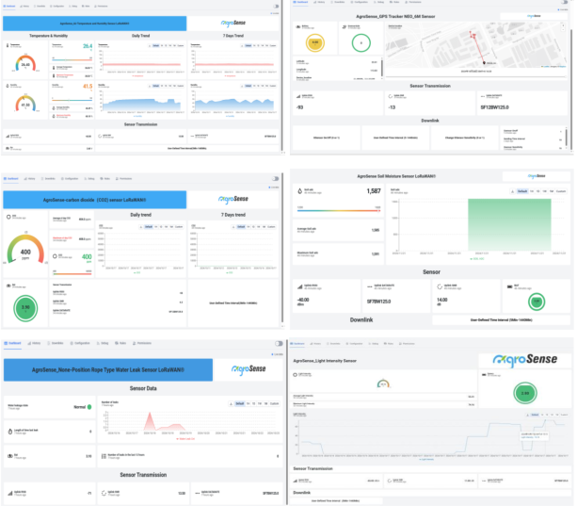Select Default range on the Soil Moisture chart

tap(522, 191)
